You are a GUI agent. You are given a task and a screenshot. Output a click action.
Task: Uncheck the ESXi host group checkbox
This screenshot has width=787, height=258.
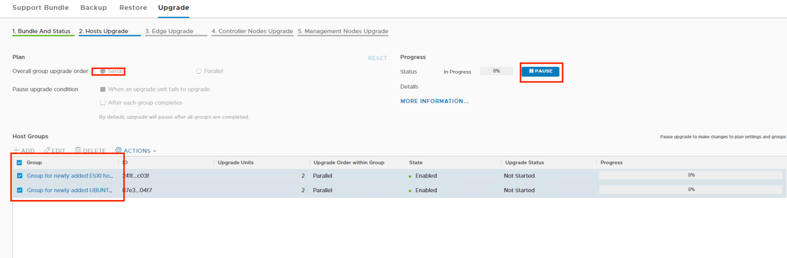pos(20,176)
